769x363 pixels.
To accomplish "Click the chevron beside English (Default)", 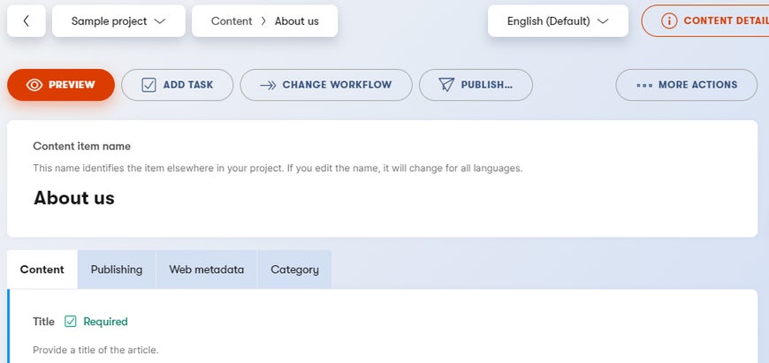I will coord(603,21).
